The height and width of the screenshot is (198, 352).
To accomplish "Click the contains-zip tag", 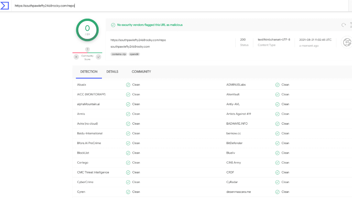I will (x=119, y=54).
